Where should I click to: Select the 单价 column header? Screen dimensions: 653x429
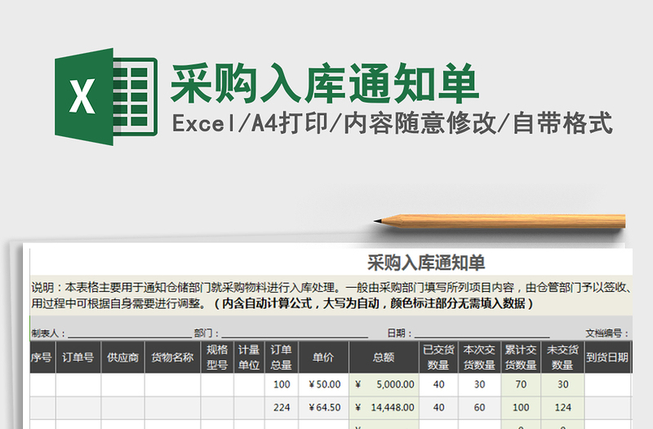pyautogui.click(x=323, y=357)
